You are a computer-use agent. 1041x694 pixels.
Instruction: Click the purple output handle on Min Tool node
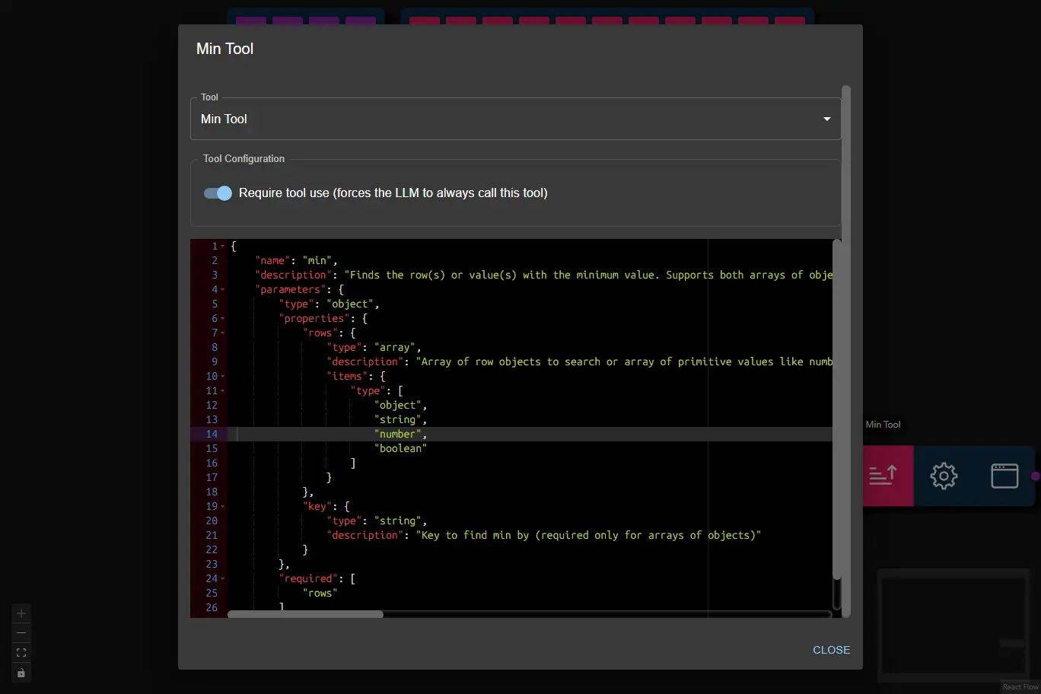1036,476
